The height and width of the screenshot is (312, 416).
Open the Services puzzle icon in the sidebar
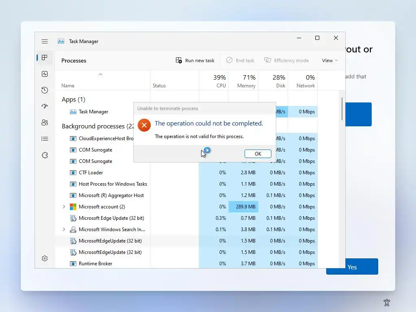click(x=45, y=155)
